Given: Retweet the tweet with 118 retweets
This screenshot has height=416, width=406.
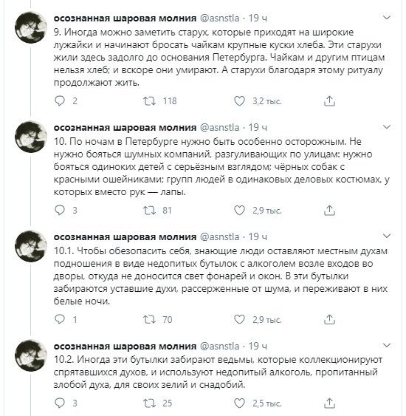Looking at the screenshot, I should click(149, 101).
